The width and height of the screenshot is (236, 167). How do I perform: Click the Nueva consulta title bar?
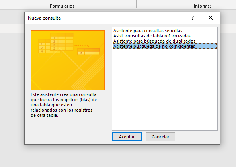tap(105, 18)
